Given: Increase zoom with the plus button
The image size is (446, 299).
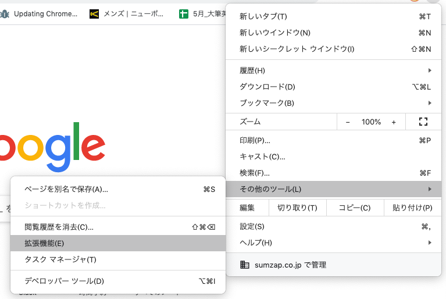Looking at the screenshot, I should tap(394, 122).
